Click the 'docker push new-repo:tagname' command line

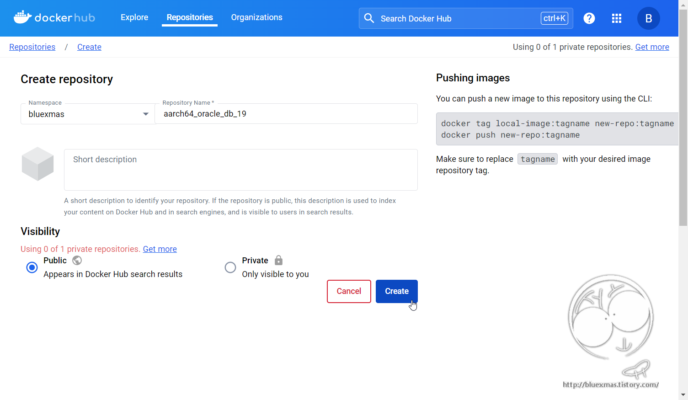tap(510, 135)
